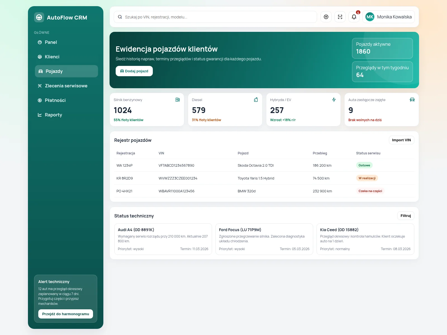
Task: Click Toyota Yaris 1.5 Hybrid cell
Action: point(256,178)
